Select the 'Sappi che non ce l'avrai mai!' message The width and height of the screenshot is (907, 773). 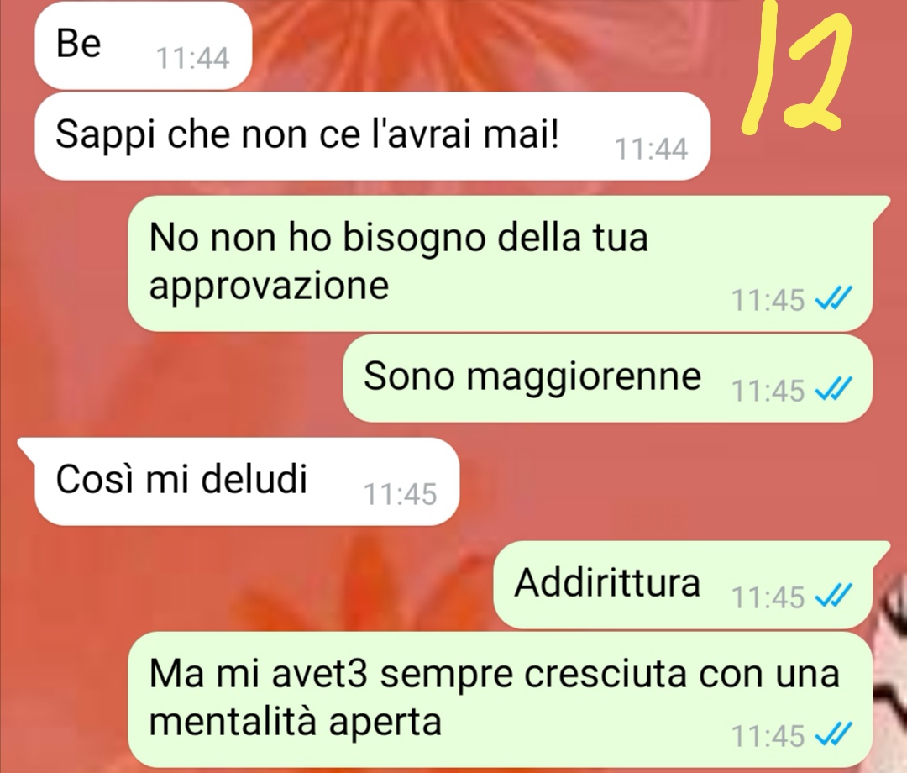372,137
